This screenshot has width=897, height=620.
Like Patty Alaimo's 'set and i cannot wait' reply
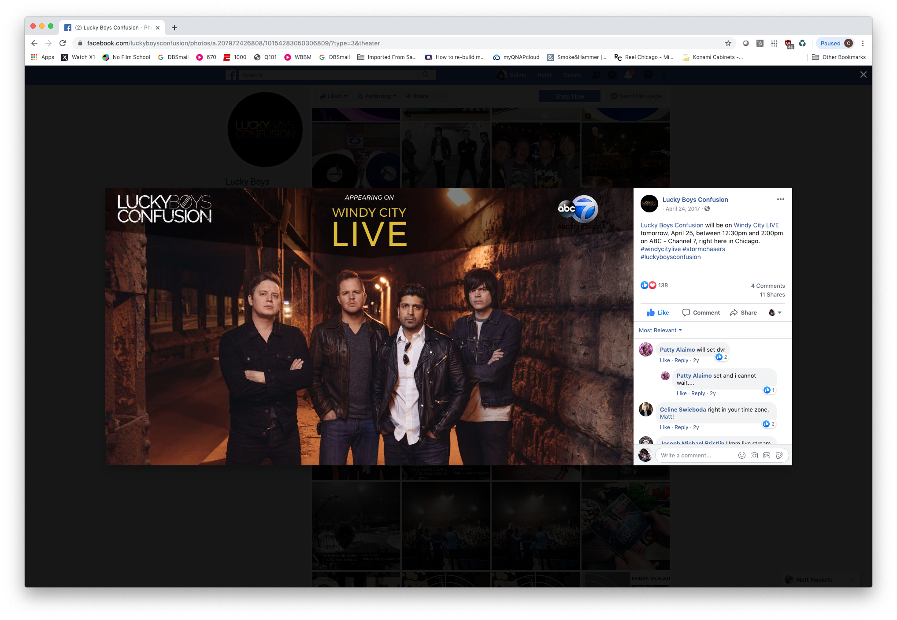[681, 393]
